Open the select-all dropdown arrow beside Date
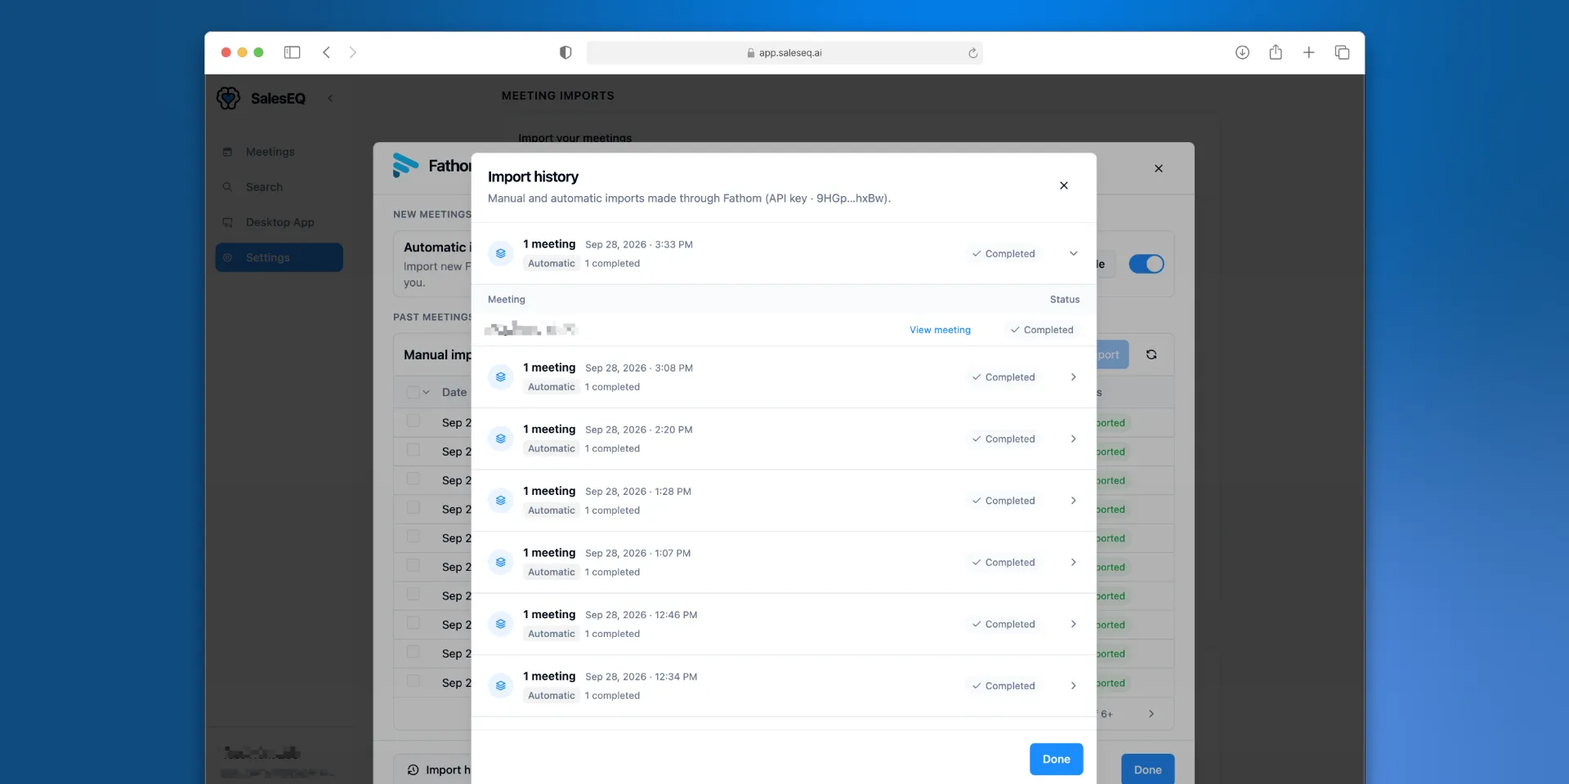This screenshot has width=1569, height=784. (x=426, y=392)
